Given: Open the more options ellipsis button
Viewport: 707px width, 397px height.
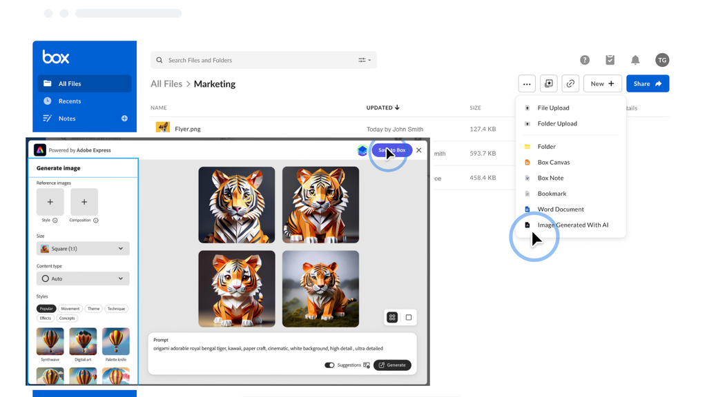Looking at the screenshot, I should [527, 83].
